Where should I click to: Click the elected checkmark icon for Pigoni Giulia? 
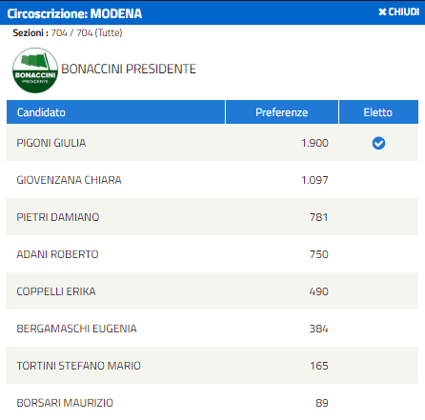(x=378, y=143)
